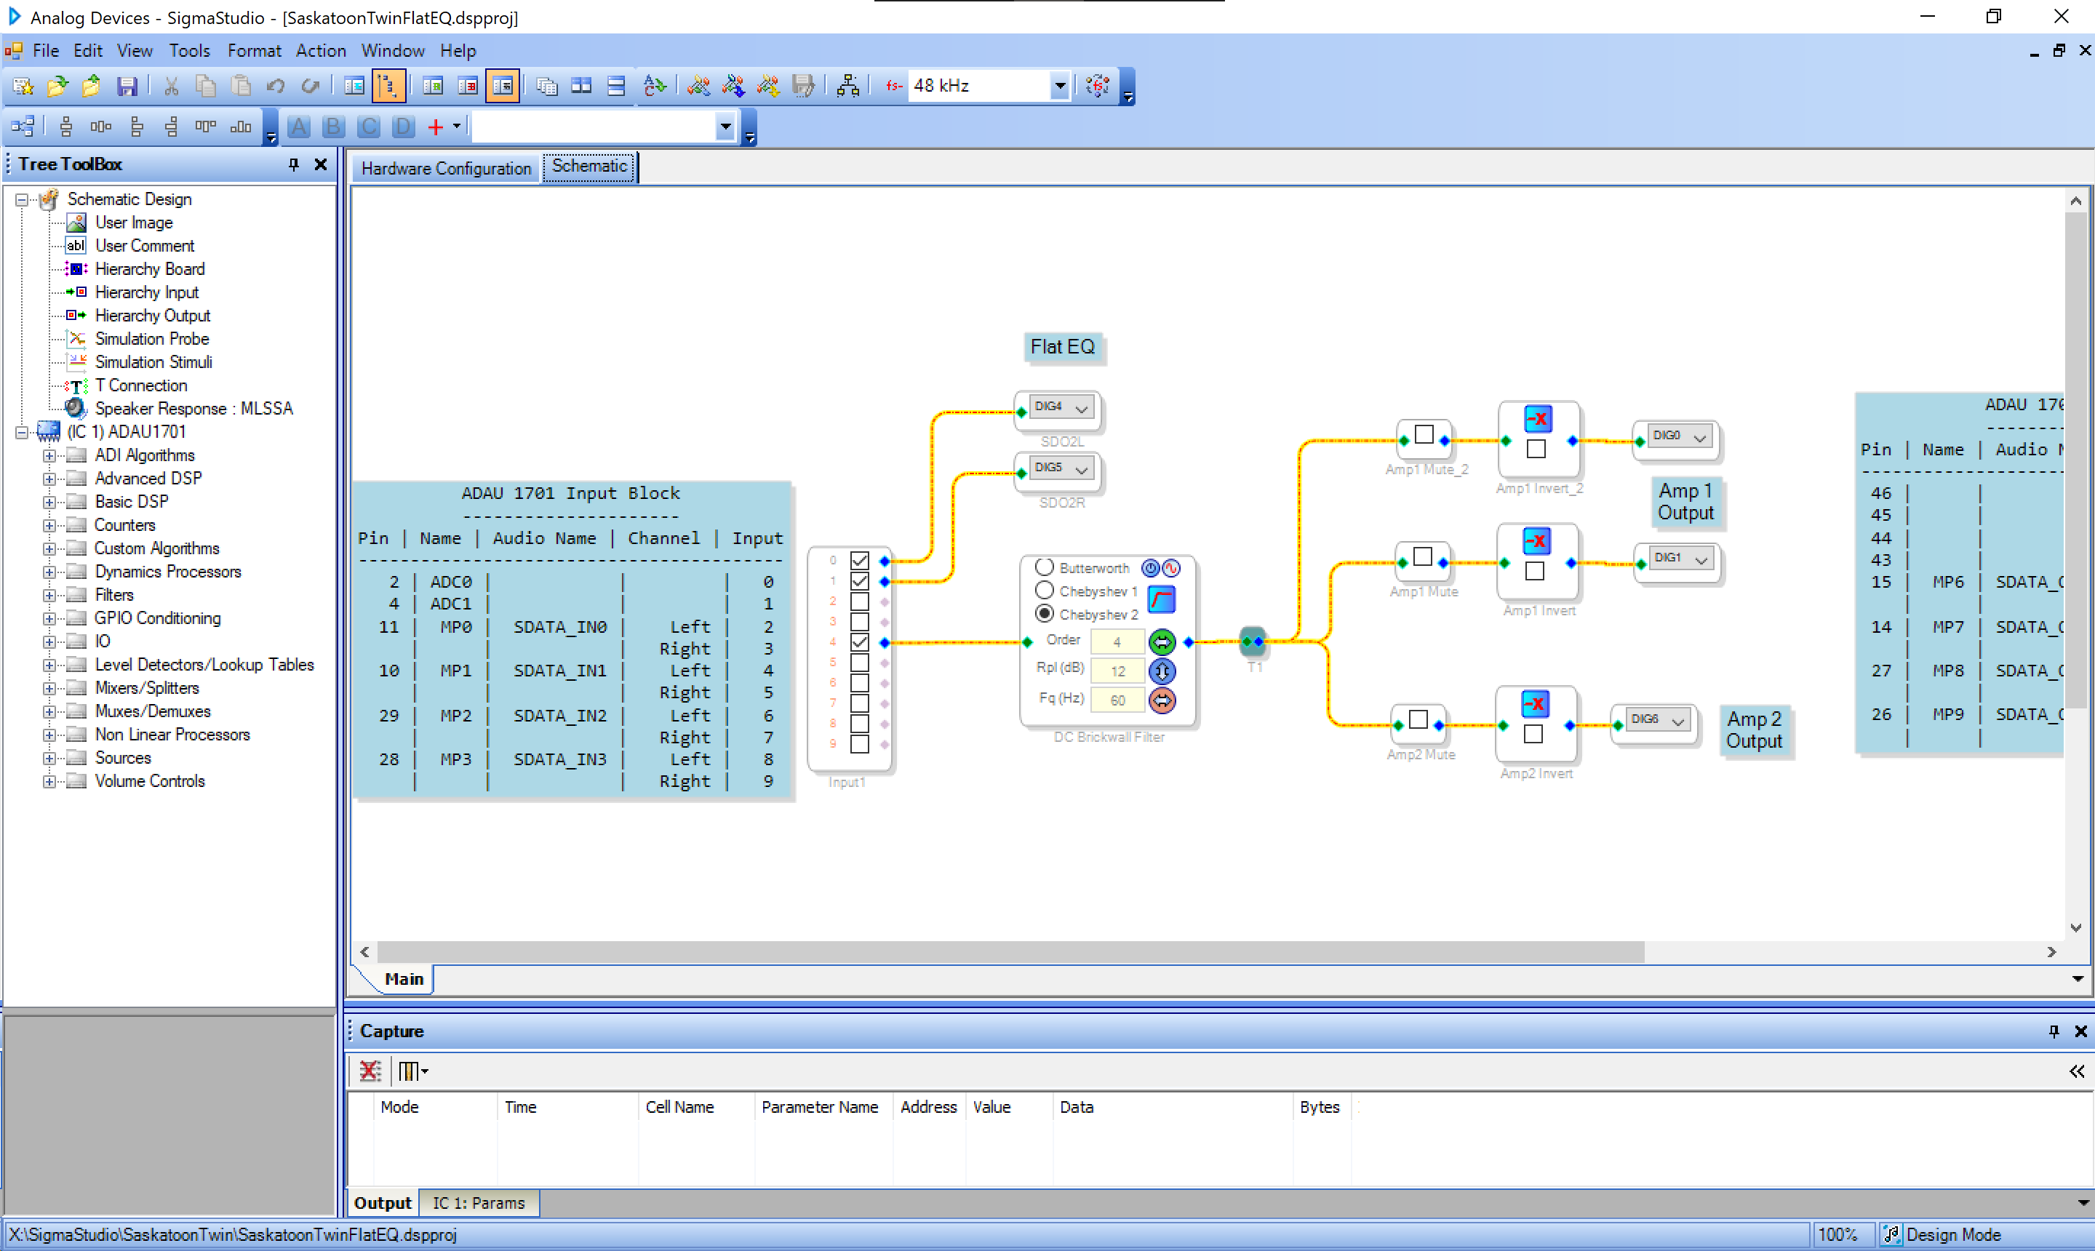Image resolution: width=2095 pixels, height=1251 pixels.
Task: Select the Butterworth filter radio button
Action: [1045, 567]
